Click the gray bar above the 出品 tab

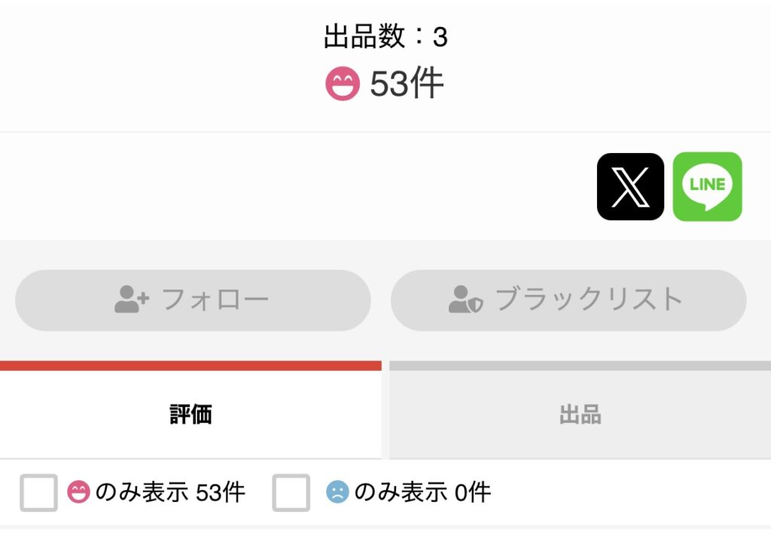(x=580, y=366)
